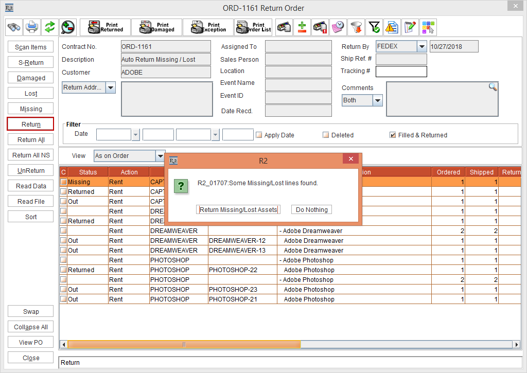The image size is (527, 373).
Task: Toggle the Deleted filter checkbox
Action: click(326, 135)
